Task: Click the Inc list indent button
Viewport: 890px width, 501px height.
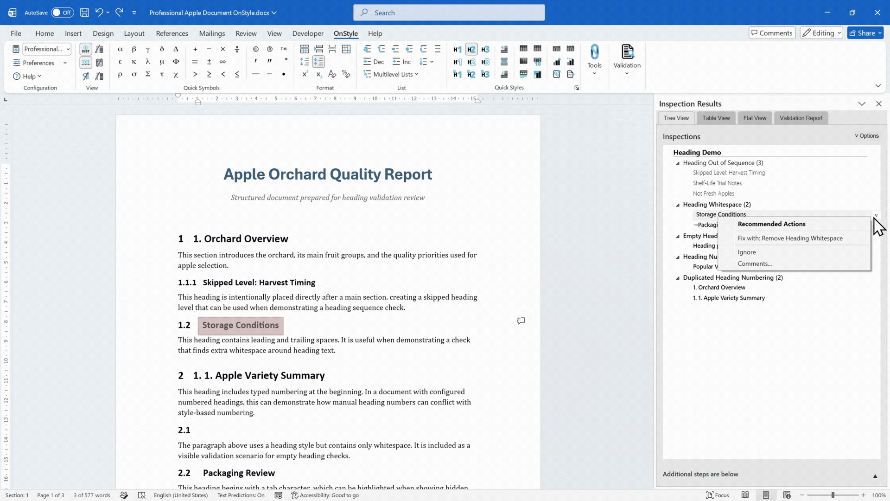Action: (402, 62)
